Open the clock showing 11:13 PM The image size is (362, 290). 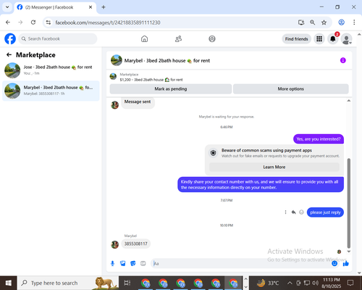332,283
